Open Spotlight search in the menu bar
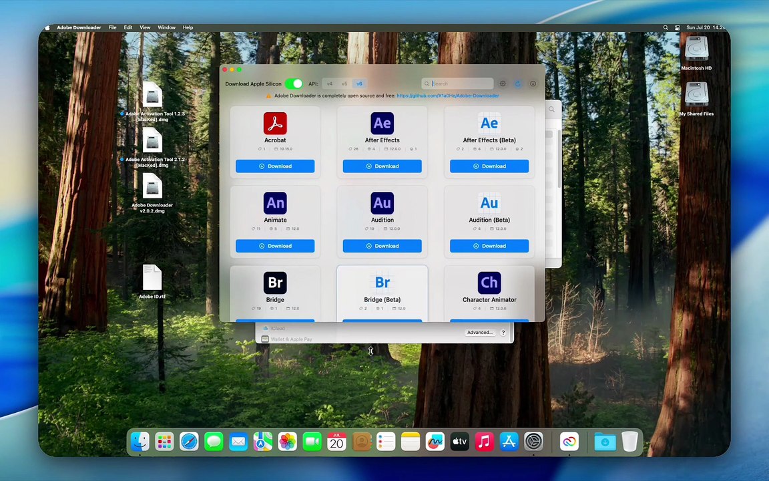The image size is (769, 481). coord(666,27)
